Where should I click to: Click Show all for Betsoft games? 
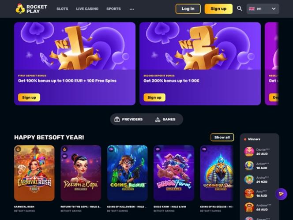click(222, 137)
